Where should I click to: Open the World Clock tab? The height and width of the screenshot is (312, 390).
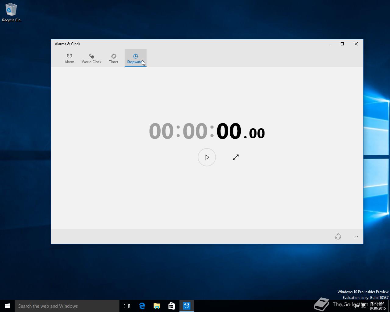(x=91, y=58)
